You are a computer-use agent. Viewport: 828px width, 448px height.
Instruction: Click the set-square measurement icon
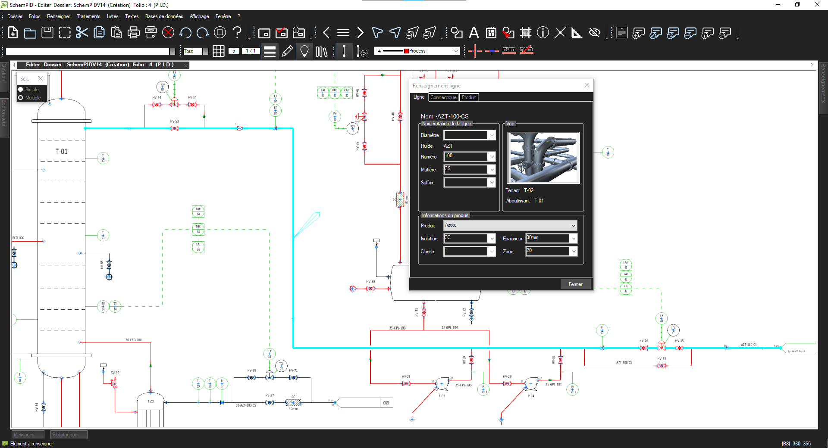[577, 32]
